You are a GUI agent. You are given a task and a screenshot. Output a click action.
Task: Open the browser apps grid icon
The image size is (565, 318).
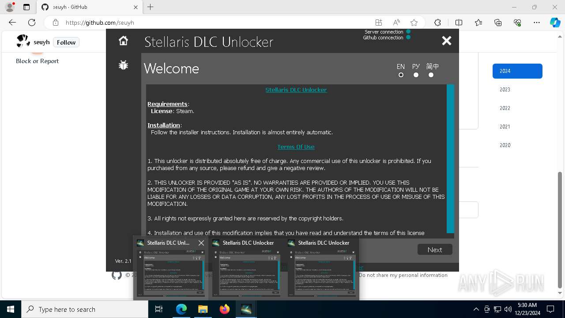(x=379, y=23)
